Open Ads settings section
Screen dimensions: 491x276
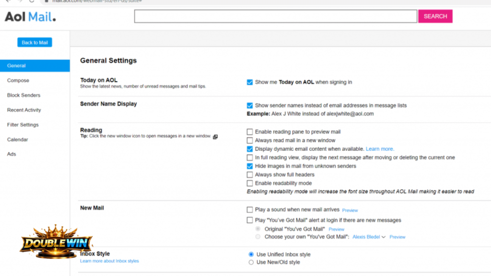pos(12,154)
